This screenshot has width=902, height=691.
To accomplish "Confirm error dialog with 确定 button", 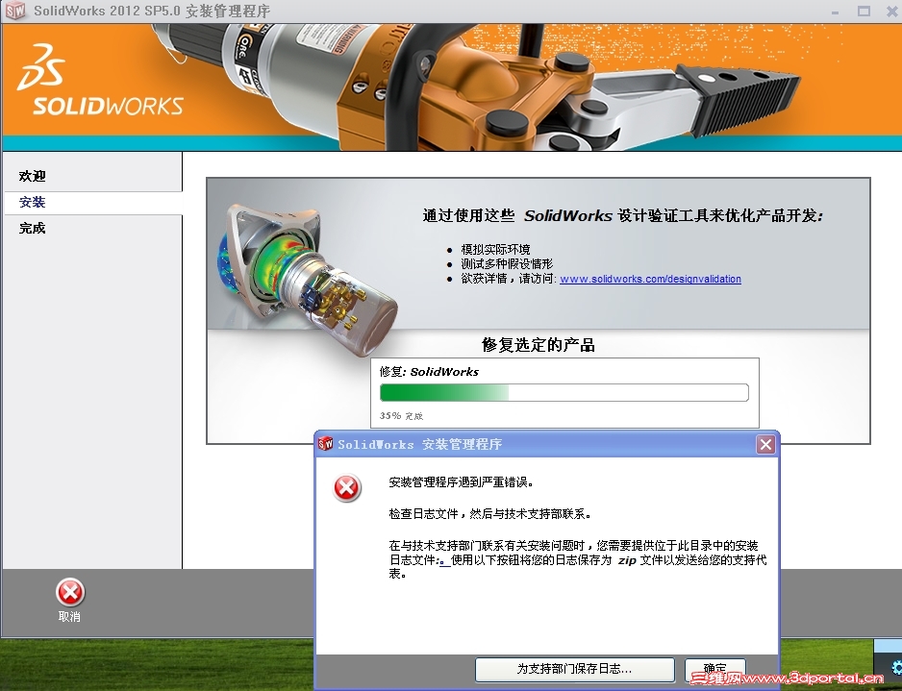I will click(715, 669).
